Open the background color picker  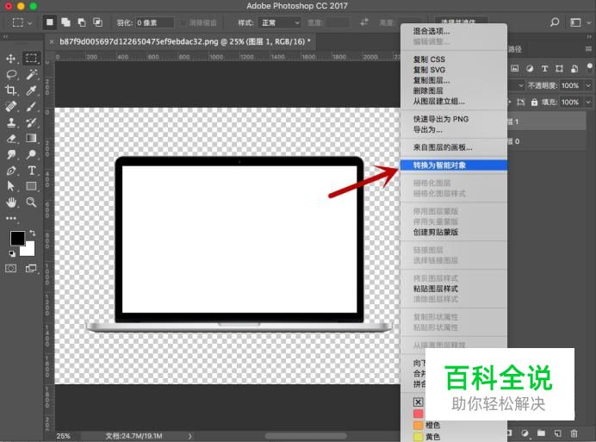29,250
